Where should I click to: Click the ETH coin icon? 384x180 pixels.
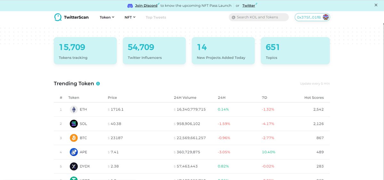74,109
